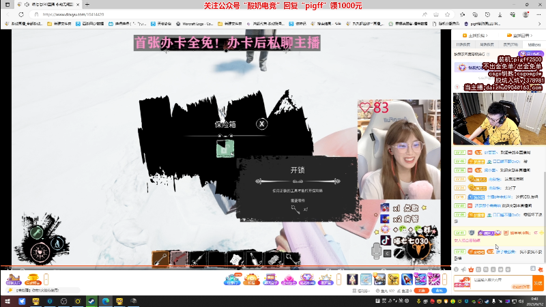Click the blue button beside recharge
The height and width of the screenshot is (307, 546).
pyautogui.click(x=439, y=291)
